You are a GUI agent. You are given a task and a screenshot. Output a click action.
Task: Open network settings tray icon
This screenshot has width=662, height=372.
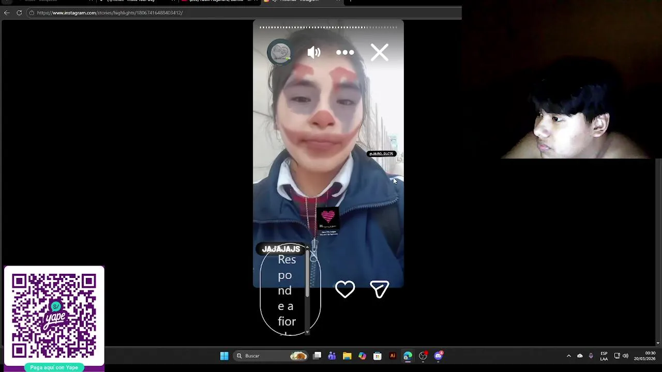[x=617, y=355]
